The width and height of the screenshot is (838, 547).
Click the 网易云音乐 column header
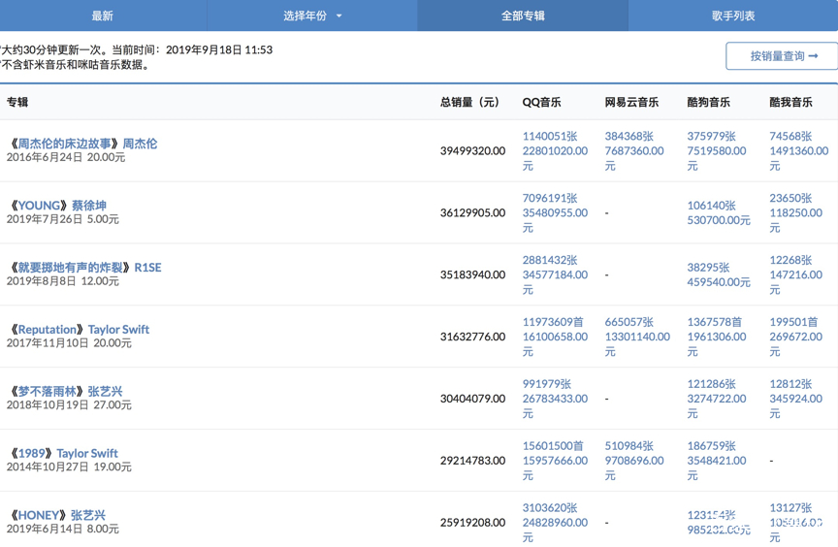[x=631, y=102]
